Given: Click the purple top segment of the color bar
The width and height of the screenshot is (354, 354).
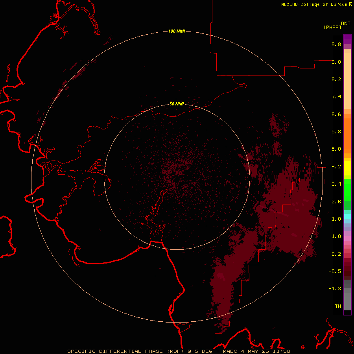Looking at the screenshot, I should (x=347, y=39).
